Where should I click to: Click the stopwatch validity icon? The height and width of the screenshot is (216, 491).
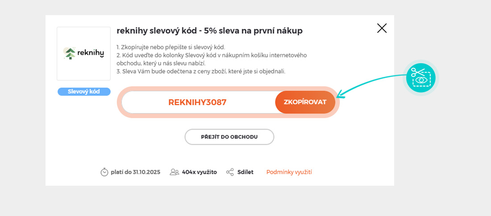pyautogui.click(x=104, y=172)
